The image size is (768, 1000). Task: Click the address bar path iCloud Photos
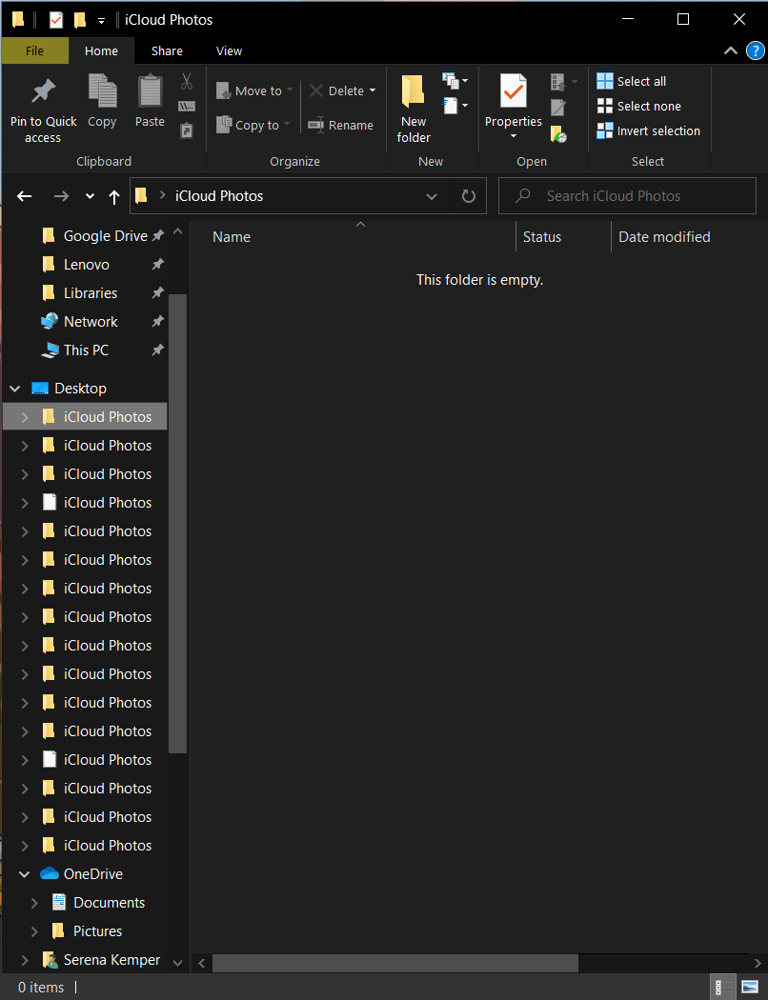point(219,196)
